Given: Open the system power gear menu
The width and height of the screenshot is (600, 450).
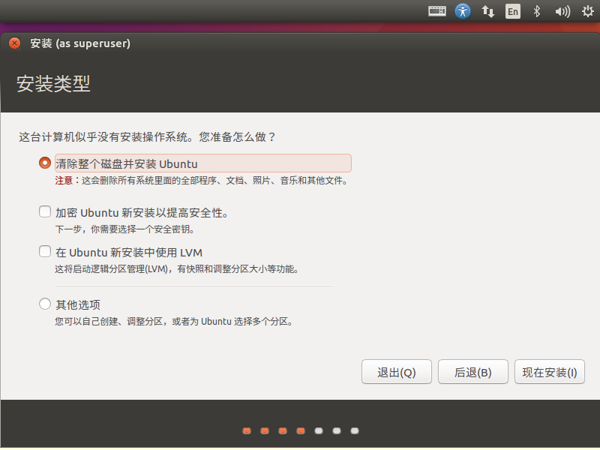Looking at the screenshot, I should pos(587,11).
